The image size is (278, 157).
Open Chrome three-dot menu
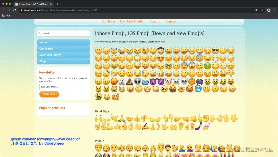click(274, 10)
